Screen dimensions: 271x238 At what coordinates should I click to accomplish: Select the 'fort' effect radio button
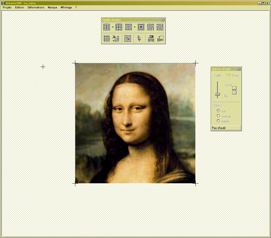[218, 110]
